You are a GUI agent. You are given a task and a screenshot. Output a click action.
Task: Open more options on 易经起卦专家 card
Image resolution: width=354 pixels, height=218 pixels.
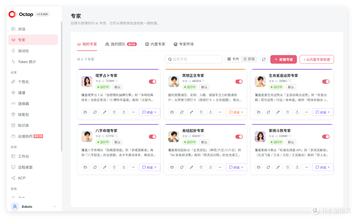coord(220,167)
